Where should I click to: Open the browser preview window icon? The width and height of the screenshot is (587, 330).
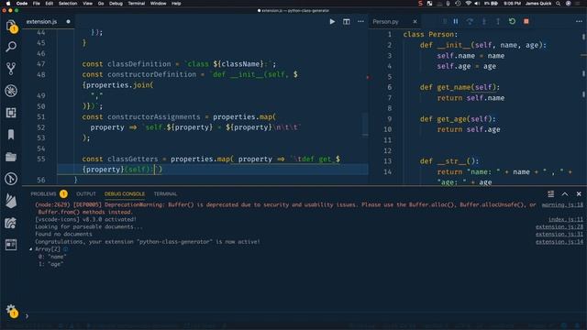[x=11, y=245]
